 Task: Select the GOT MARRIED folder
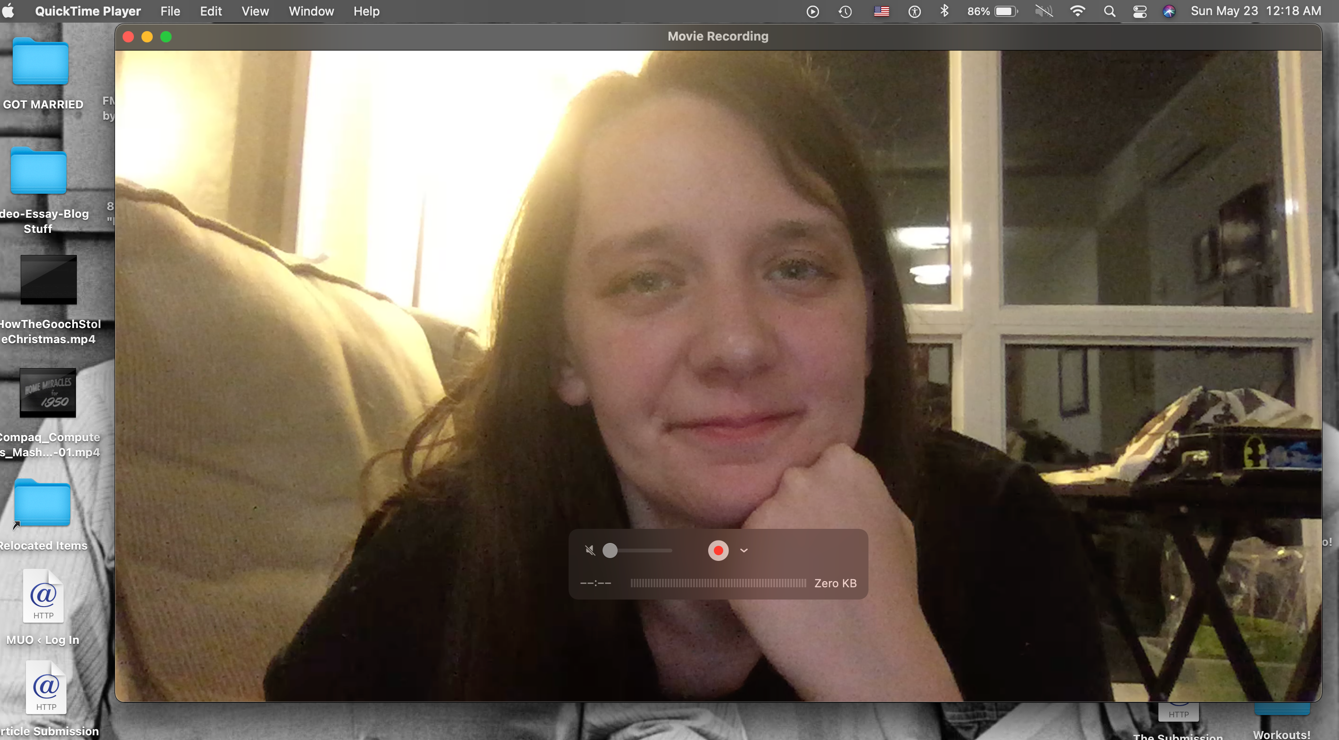pos(41,63)
